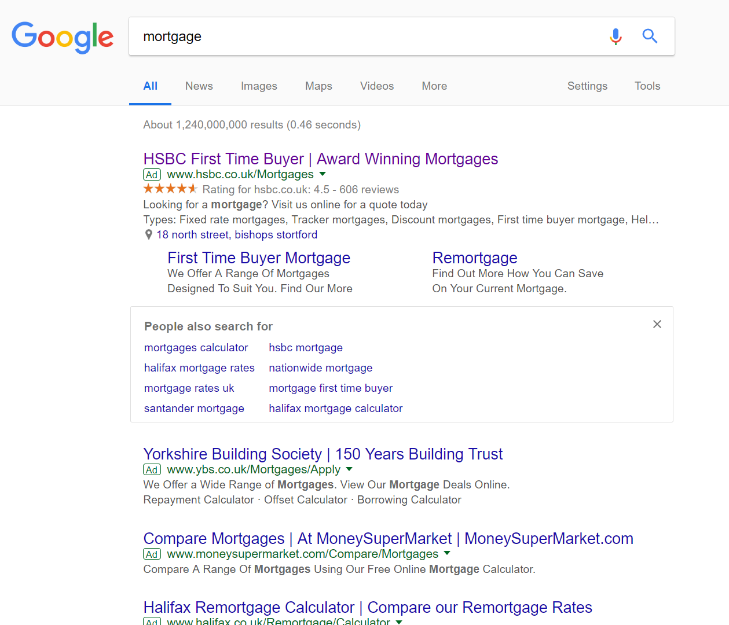Close the People also search for box
Viewport: 729px width, 625px height.
[x=657, y=324]
